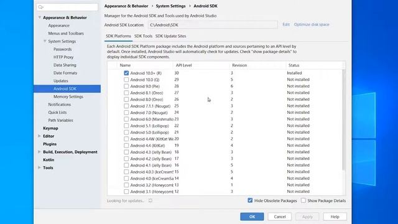
Task: Expand Build, Execution, Deployment arrow
Action: point(39,152)
